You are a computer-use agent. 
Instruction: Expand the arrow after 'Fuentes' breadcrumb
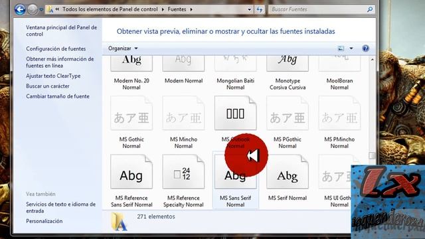(x=191, y=9)
